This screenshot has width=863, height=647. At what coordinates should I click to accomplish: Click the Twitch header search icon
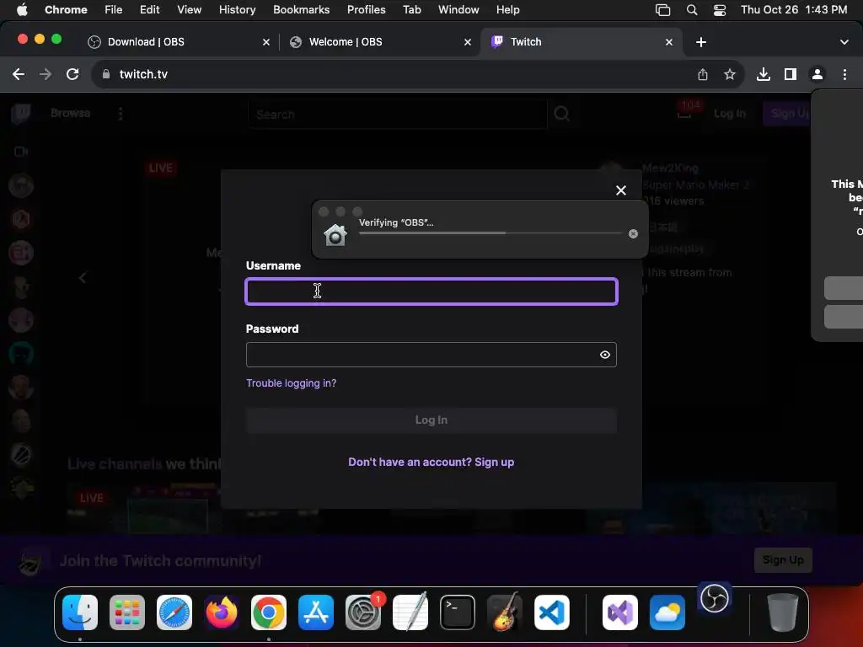[562, 114]
